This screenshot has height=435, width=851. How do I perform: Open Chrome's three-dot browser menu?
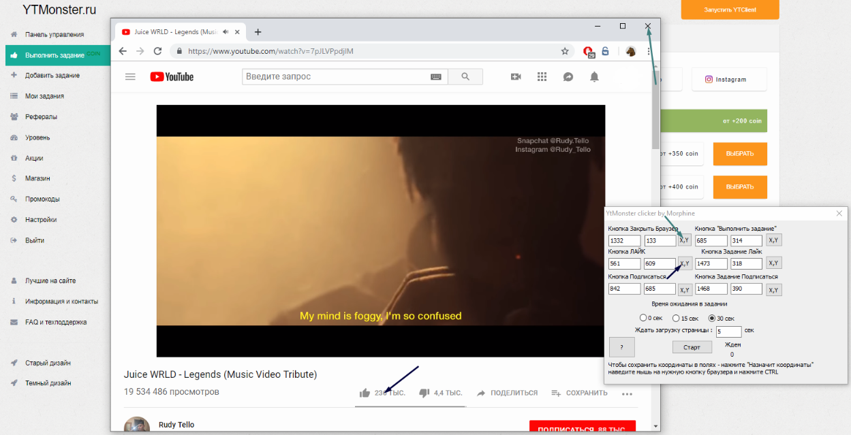click(x=649, y=51)
